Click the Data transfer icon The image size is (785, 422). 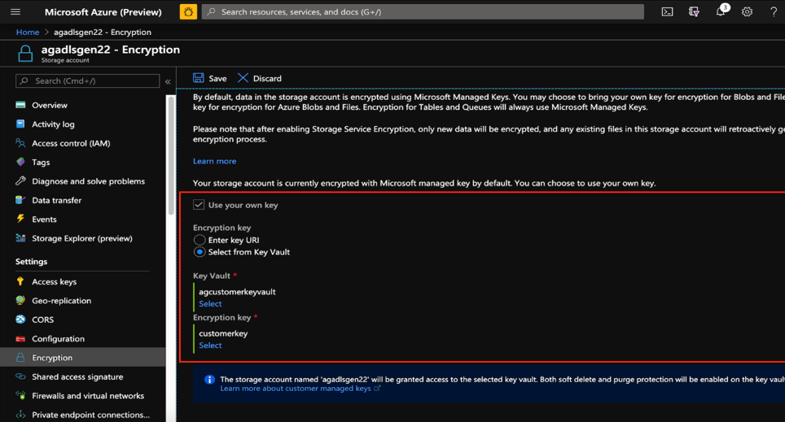20,200
